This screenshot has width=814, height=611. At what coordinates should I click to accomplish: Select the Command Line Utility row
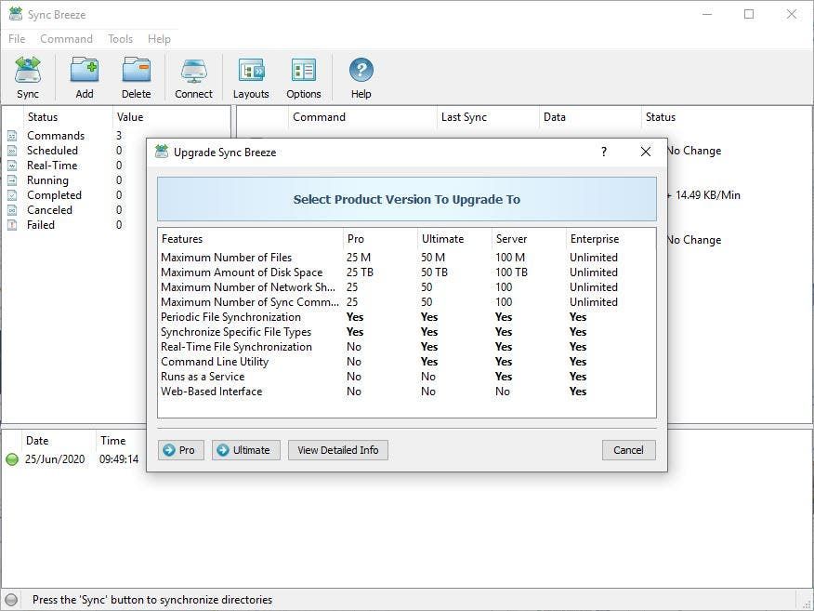(x=406, y=362)
